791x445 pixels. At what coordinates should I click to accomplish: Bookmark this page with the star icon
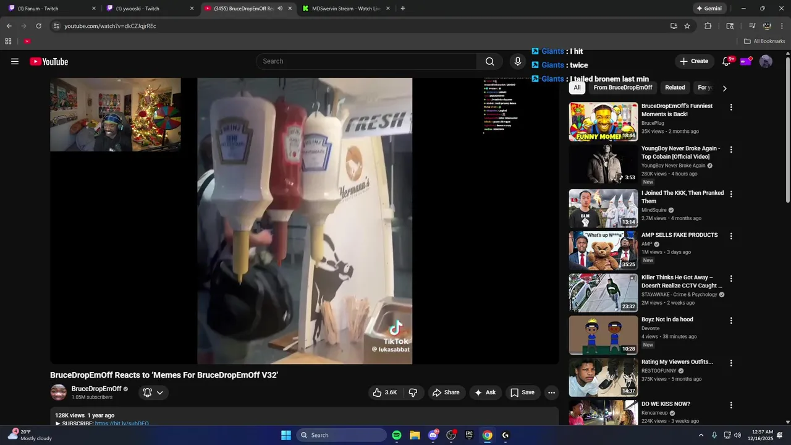(687, 26)
